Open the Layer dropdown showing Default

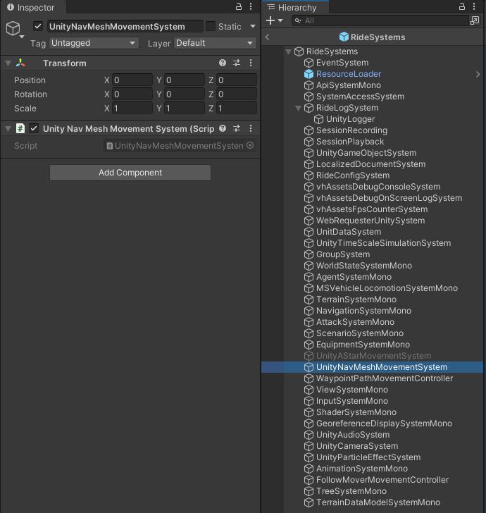point(216,43)
